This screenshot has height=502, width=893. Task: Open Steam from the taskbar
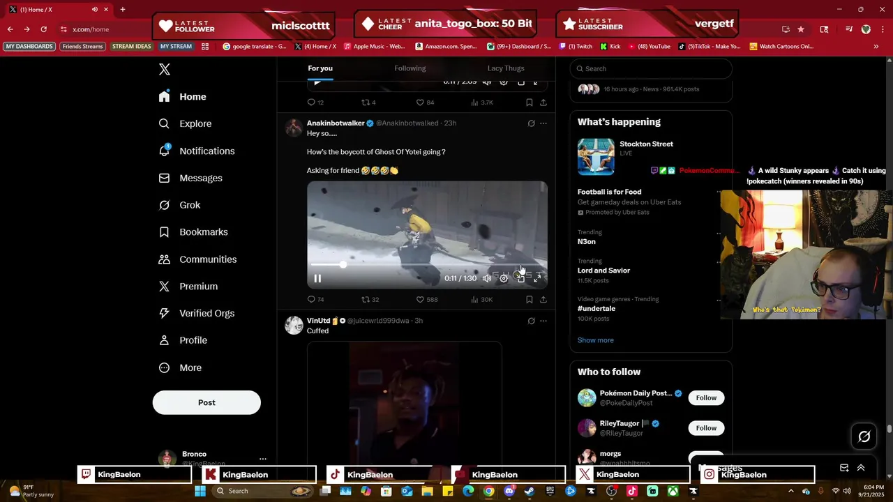click(530, 491)
